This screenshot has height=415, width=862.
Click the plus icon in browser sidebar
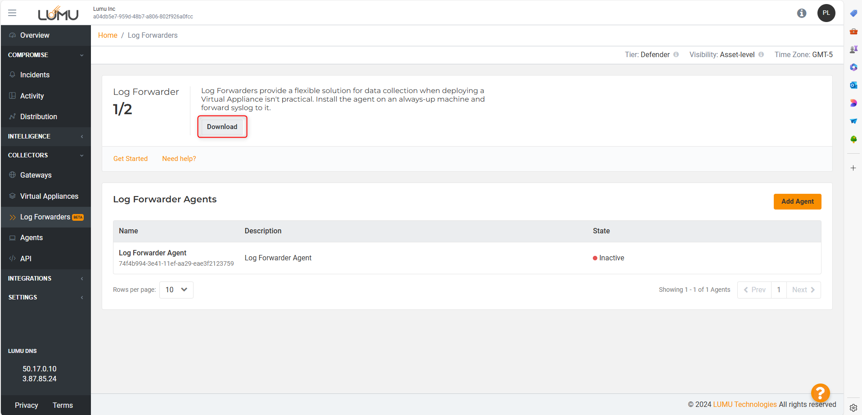(853, 168)
